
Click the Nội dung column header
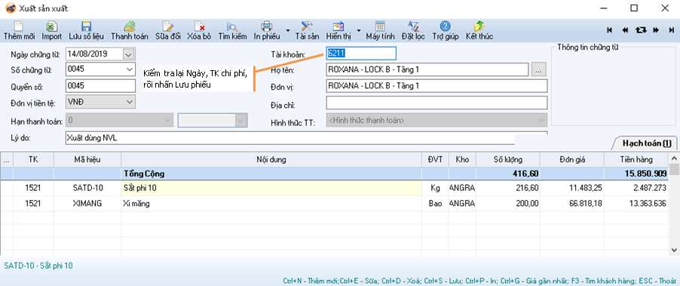pos(271,159)
